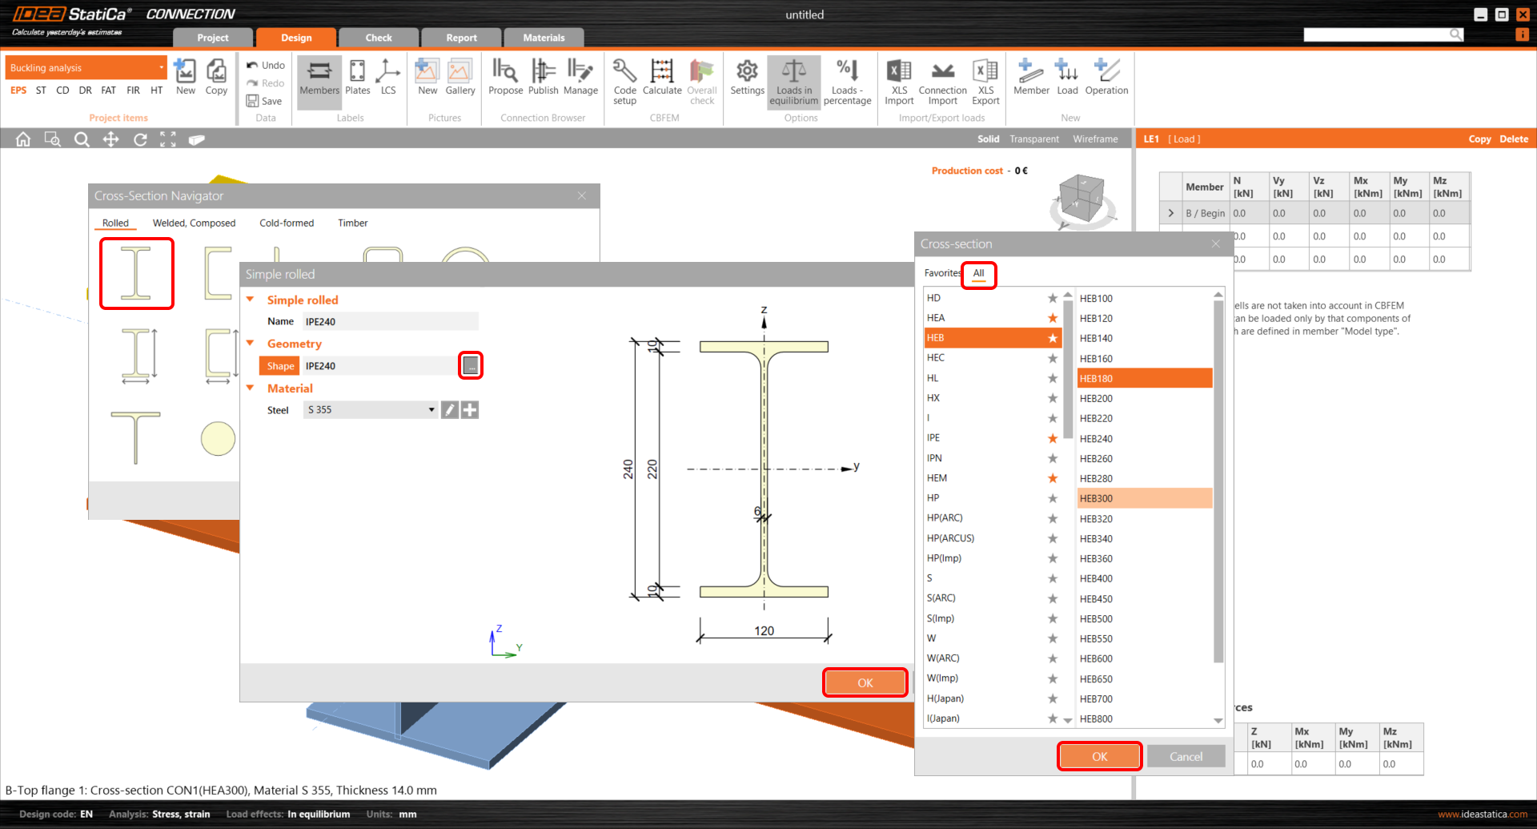This screenshot has height=829, width=1537.
Task: Expand the B / Begin load row
Action: point(1171,213)
